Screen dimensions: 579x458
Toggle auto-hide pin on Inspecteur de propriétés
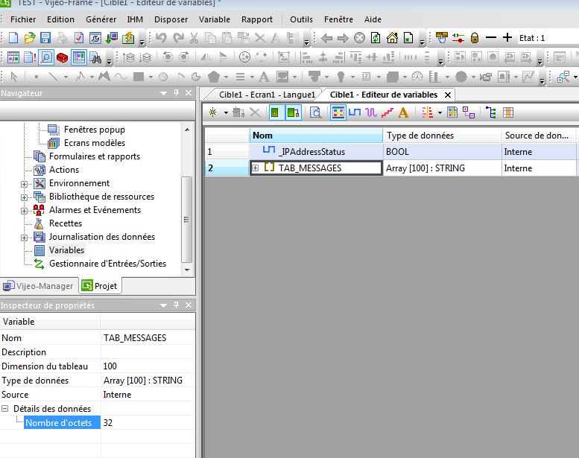(176, 305)
